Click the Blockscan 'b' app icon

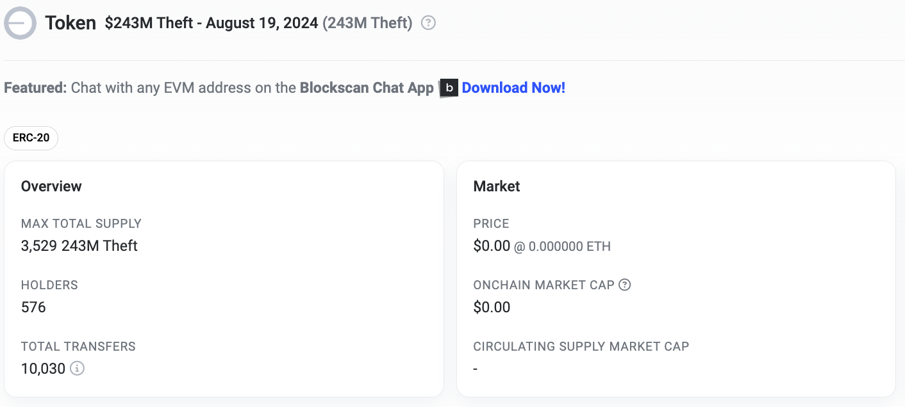pyautogui.click(x=450, y=88)
